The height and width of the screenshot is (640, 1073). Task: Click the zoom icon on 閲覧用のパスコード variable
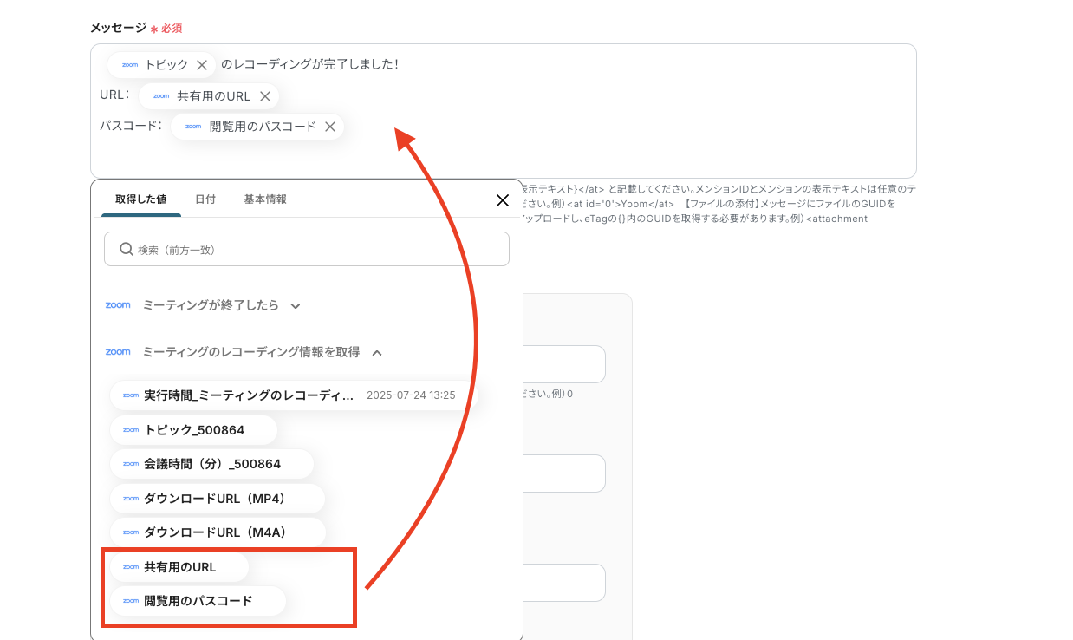pyautogui.click(x=129, y=601)
